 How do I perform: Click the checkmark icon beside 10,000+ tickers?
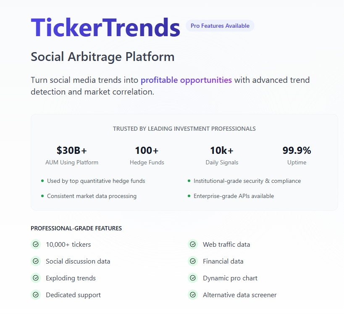36,244
